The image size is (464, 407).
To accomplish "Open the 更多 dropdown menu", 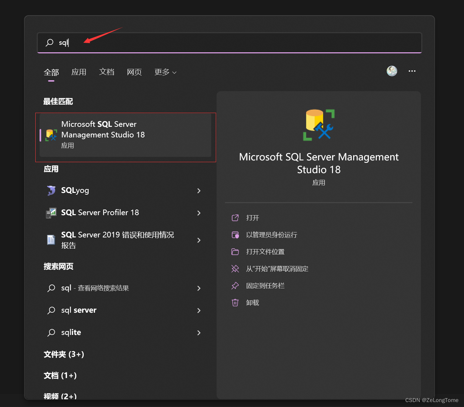I will point(165,72).
